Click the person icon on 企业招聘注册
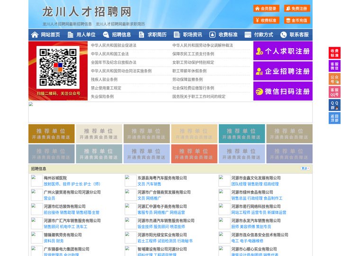Image resolution: width=341 pixels, height=256 pixels. 259,71
